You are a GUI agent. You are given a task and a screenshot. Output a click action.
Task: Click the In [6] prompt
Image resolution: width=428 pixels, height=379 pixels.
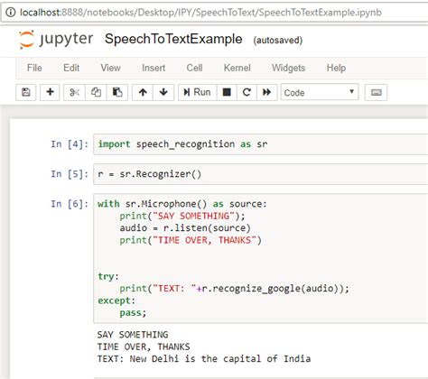pos(70,204)
